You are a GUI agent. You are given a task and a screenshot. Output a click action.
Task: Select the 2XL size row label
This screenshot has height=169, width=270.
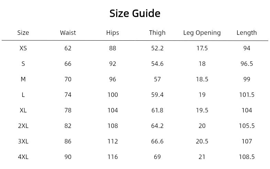click(23, 126)
